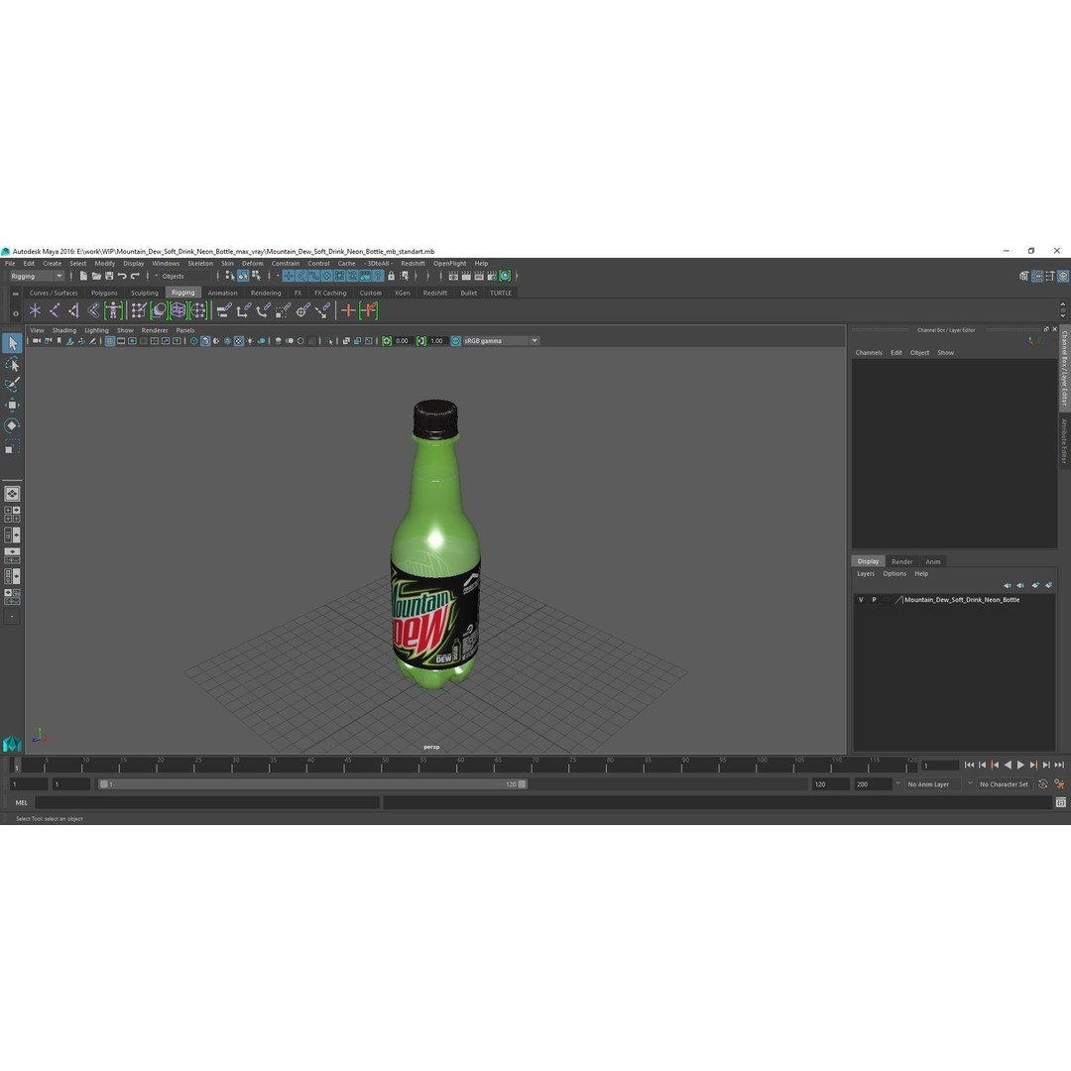Open the Layers menu in Layer Editor
Image resolution: width=1071 pixels, height=1071 pixels.
[x=866, y=574]
